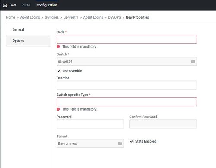Click the Confirm Password field
The width and height of the screenshot is (216, 168).
pyautogui.click(x=163, y=124)
